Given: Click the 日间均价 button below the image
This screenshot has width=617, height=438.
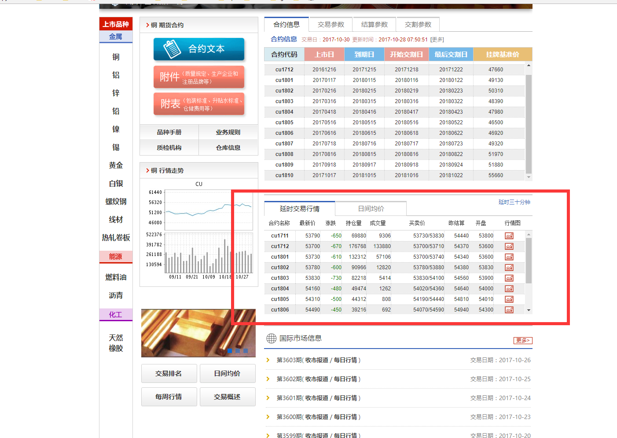Looking at the screenshot, I should (227, 374).
